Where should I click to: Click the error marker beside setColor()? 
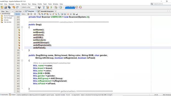tap(19, 35)
